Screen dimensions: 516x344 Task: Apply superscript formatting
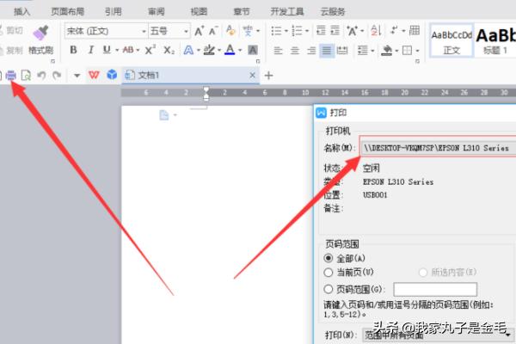150,51
